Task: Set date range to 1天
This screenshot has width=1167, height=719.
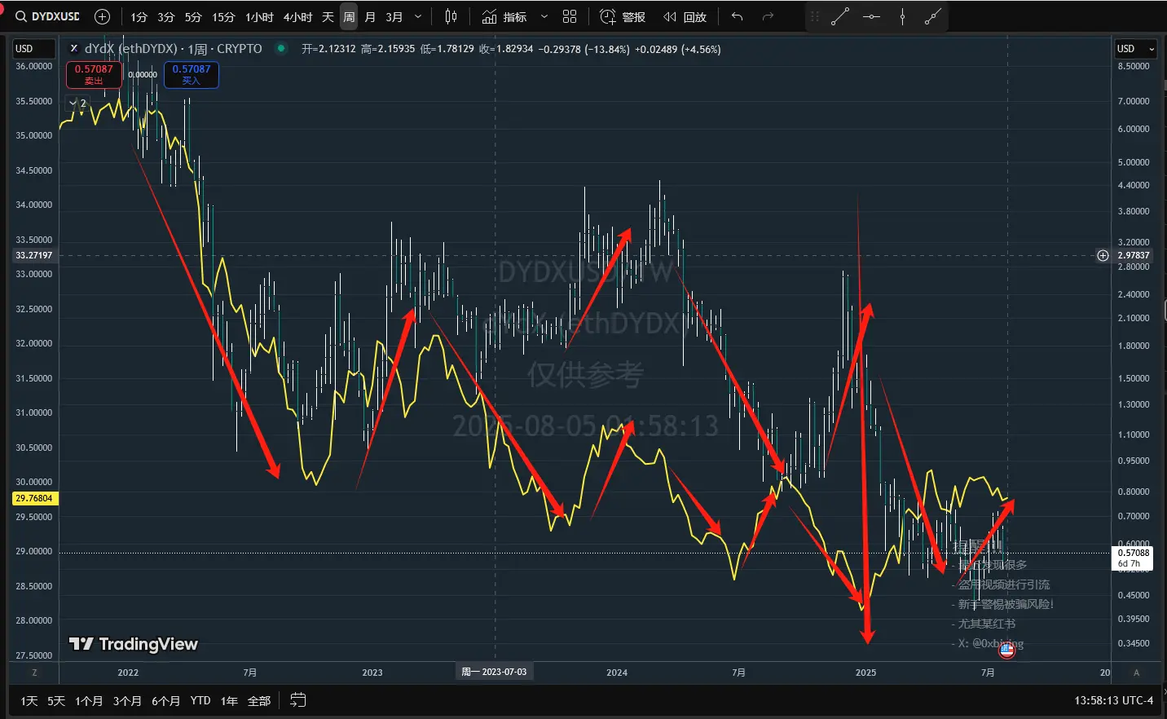Action: pyautogui.click(x=29, y=700)
